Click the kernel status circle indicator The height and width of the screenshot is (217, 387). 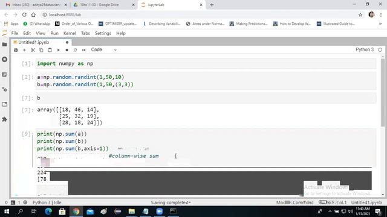coord(380,49)
